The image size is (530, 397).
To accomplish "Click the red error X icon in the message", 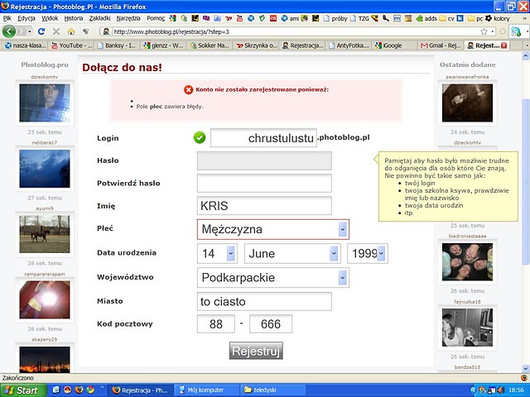I will click(x=188, y=90).
